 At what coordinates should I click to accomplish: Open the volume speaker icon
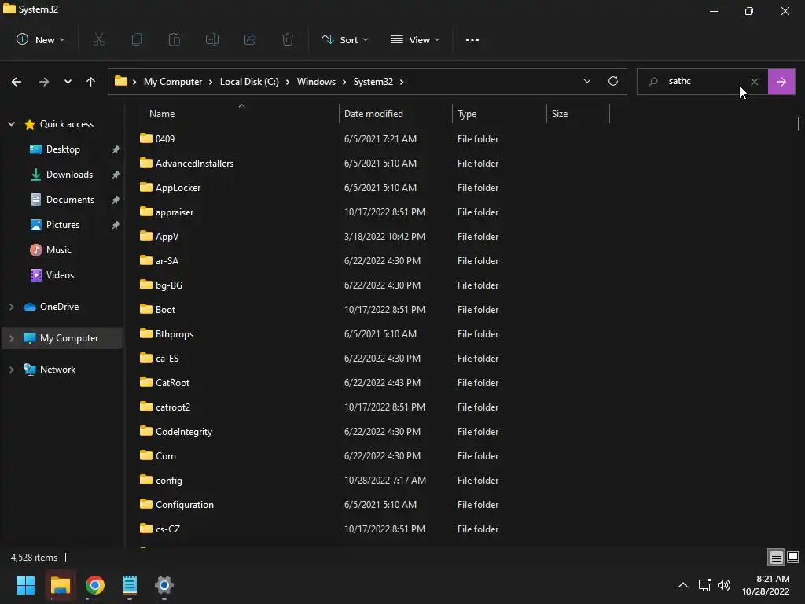pyautogui.click(x=724, y=585)
